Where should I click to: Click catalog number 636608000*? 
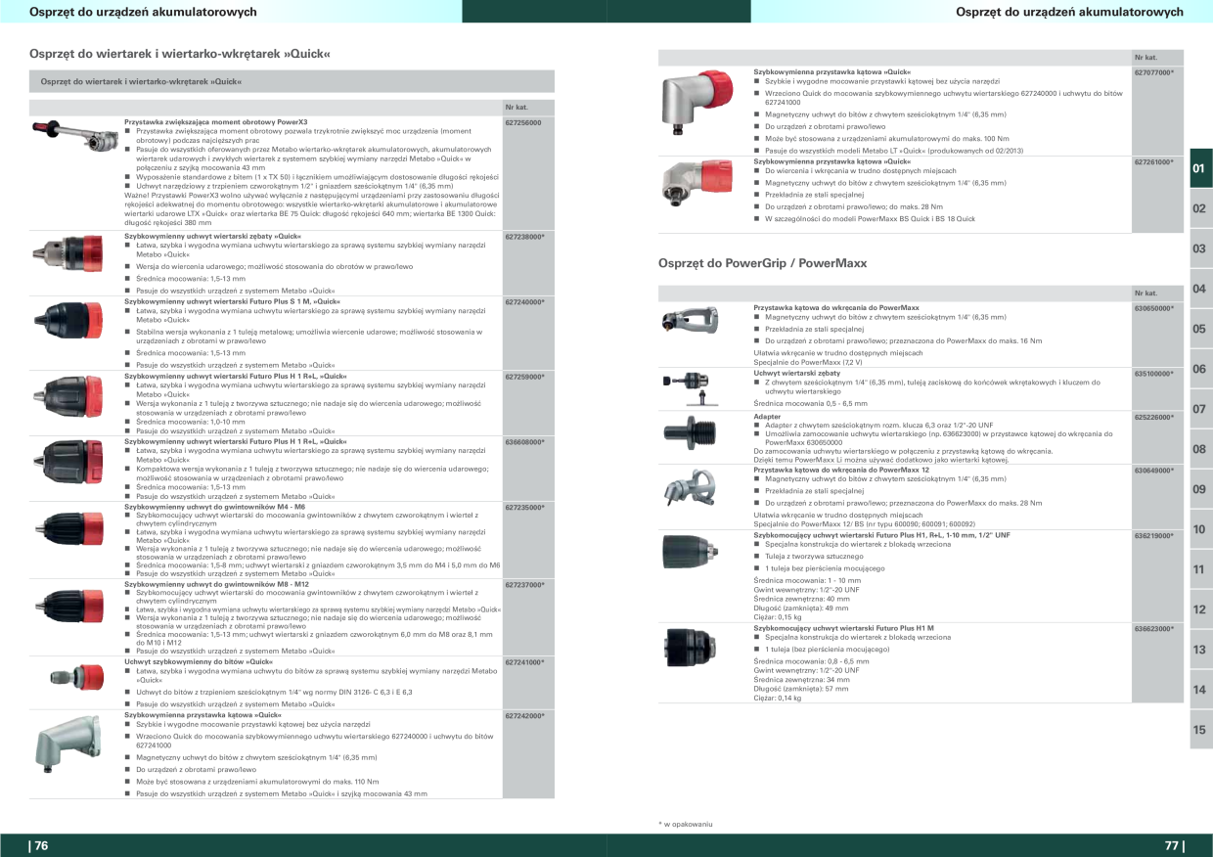click(x=525, y=441)
